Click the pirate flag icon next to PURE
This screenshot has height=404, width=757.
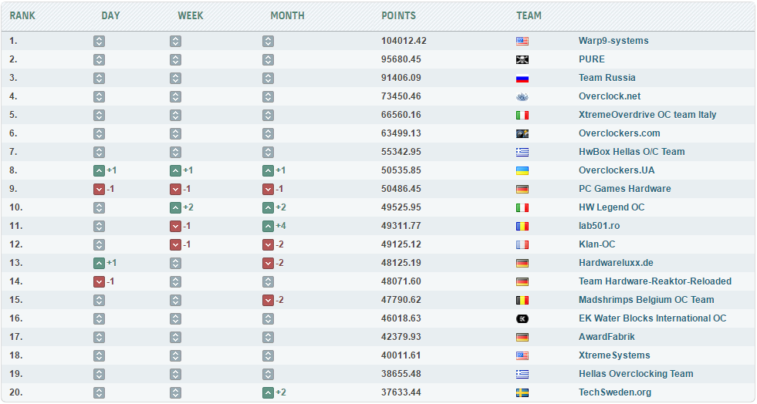pyautogui.click(x=522, y=59)
